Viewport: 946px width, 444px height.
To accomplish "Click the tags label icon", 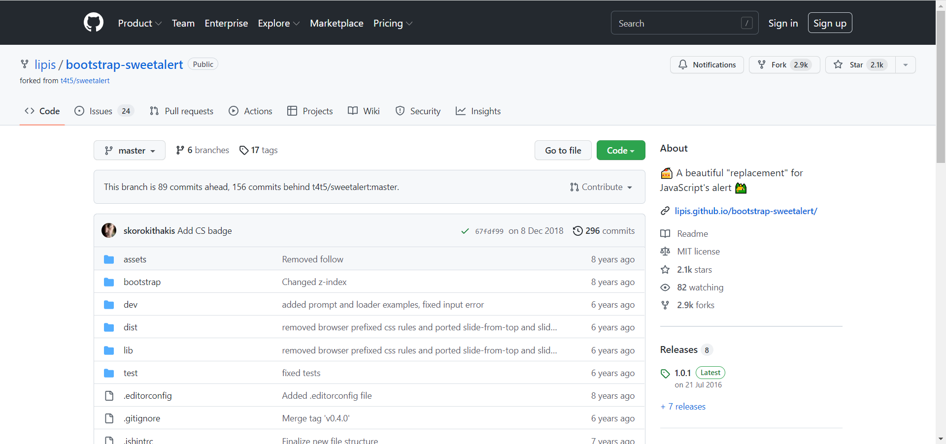I will pyautogui.click(x=244, y=150).
